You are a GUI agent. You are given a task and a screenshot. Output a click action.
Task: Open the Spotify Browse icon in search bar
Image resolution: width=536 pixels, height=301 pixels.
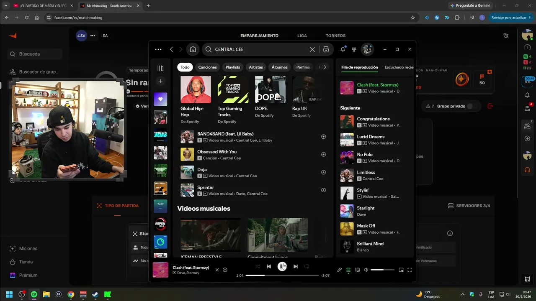point(326,49)
